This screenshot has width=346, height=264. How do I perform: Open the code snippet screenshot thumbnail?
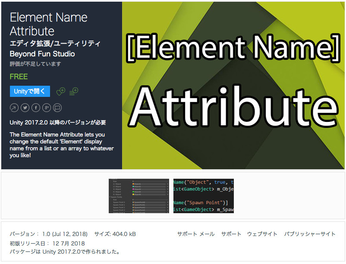pos(204,196)
